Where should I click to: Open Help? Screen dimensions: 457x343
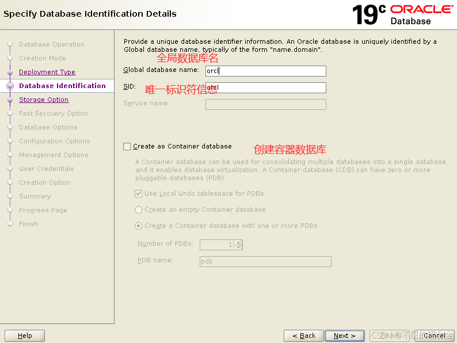[x=25, y=336]
